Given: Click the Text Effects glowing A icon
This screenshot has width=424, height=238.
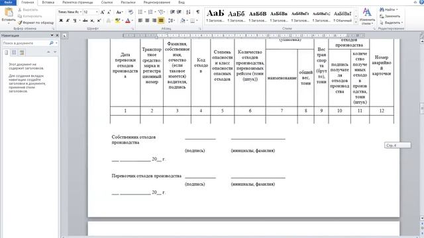Looking at the screenshot, I should [x=109, y=20].
